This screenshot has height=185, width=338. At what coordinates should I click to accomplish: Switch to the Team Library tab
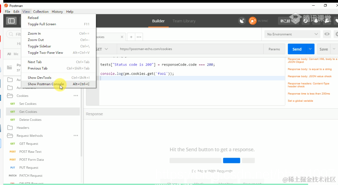tap(184, 21)
